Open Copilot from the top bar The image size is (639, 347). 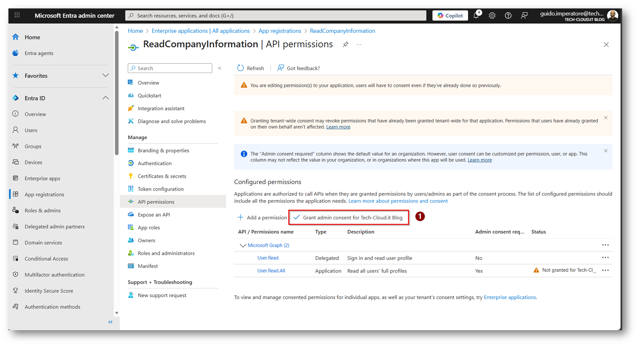(x=450, y=16)
